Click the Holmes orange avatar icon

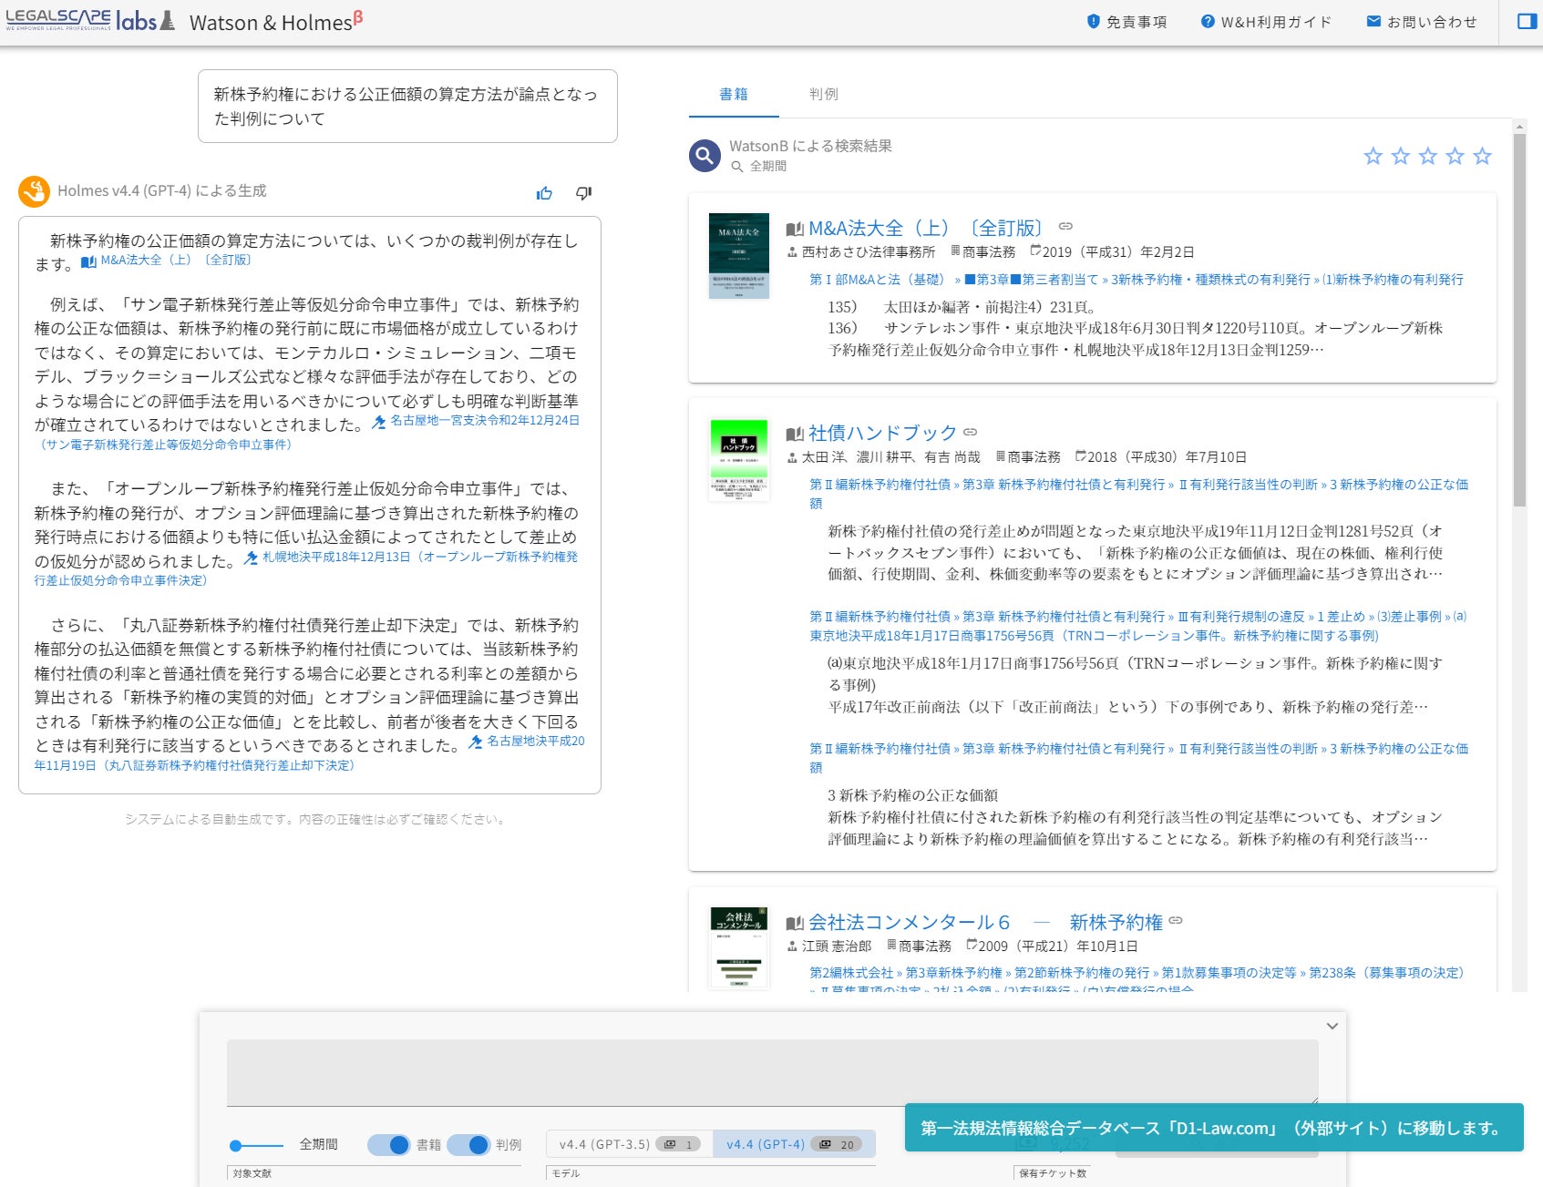click(x=34, y=191)
